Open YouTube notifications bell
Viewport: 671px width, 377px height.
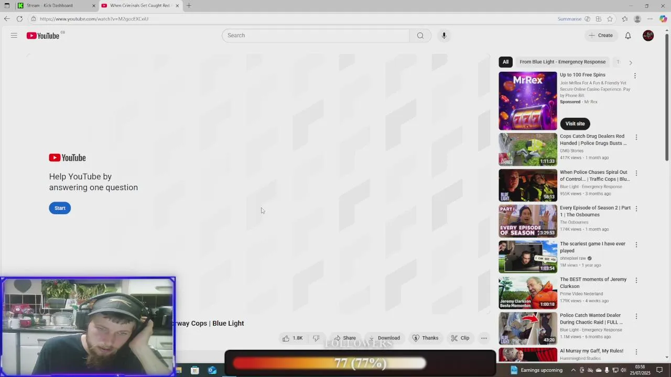[628, 36]
